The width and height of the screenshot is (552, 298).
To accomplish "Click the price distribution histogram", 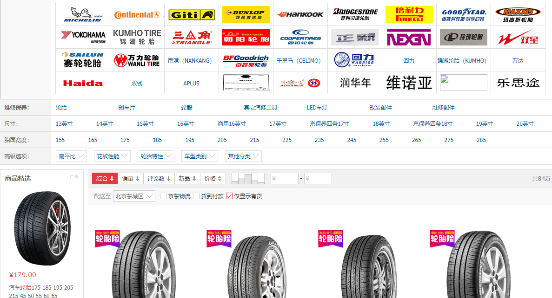I will tap(248, 179).
